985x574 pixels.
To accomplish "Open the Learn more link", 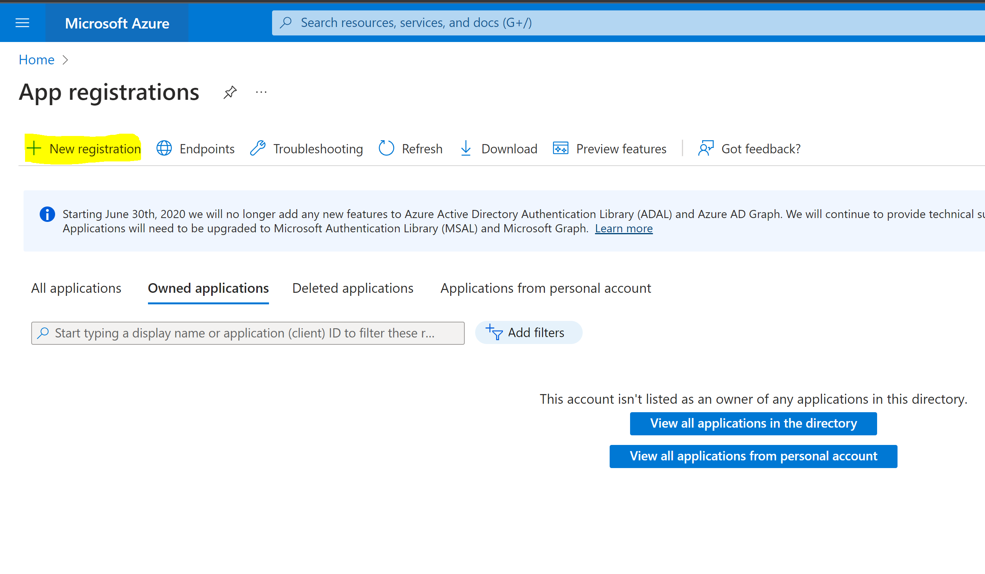I will pyautogui.click(x=624, y=228).
